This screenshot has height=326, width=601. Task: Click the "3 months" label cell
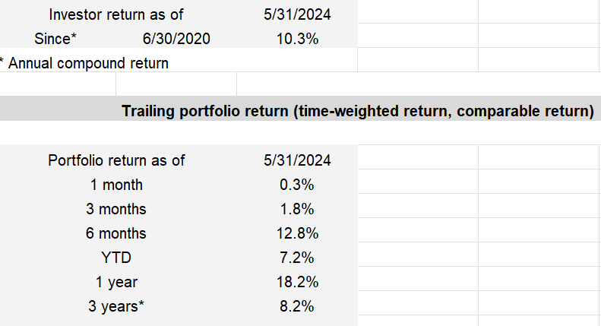pos(116,209)
